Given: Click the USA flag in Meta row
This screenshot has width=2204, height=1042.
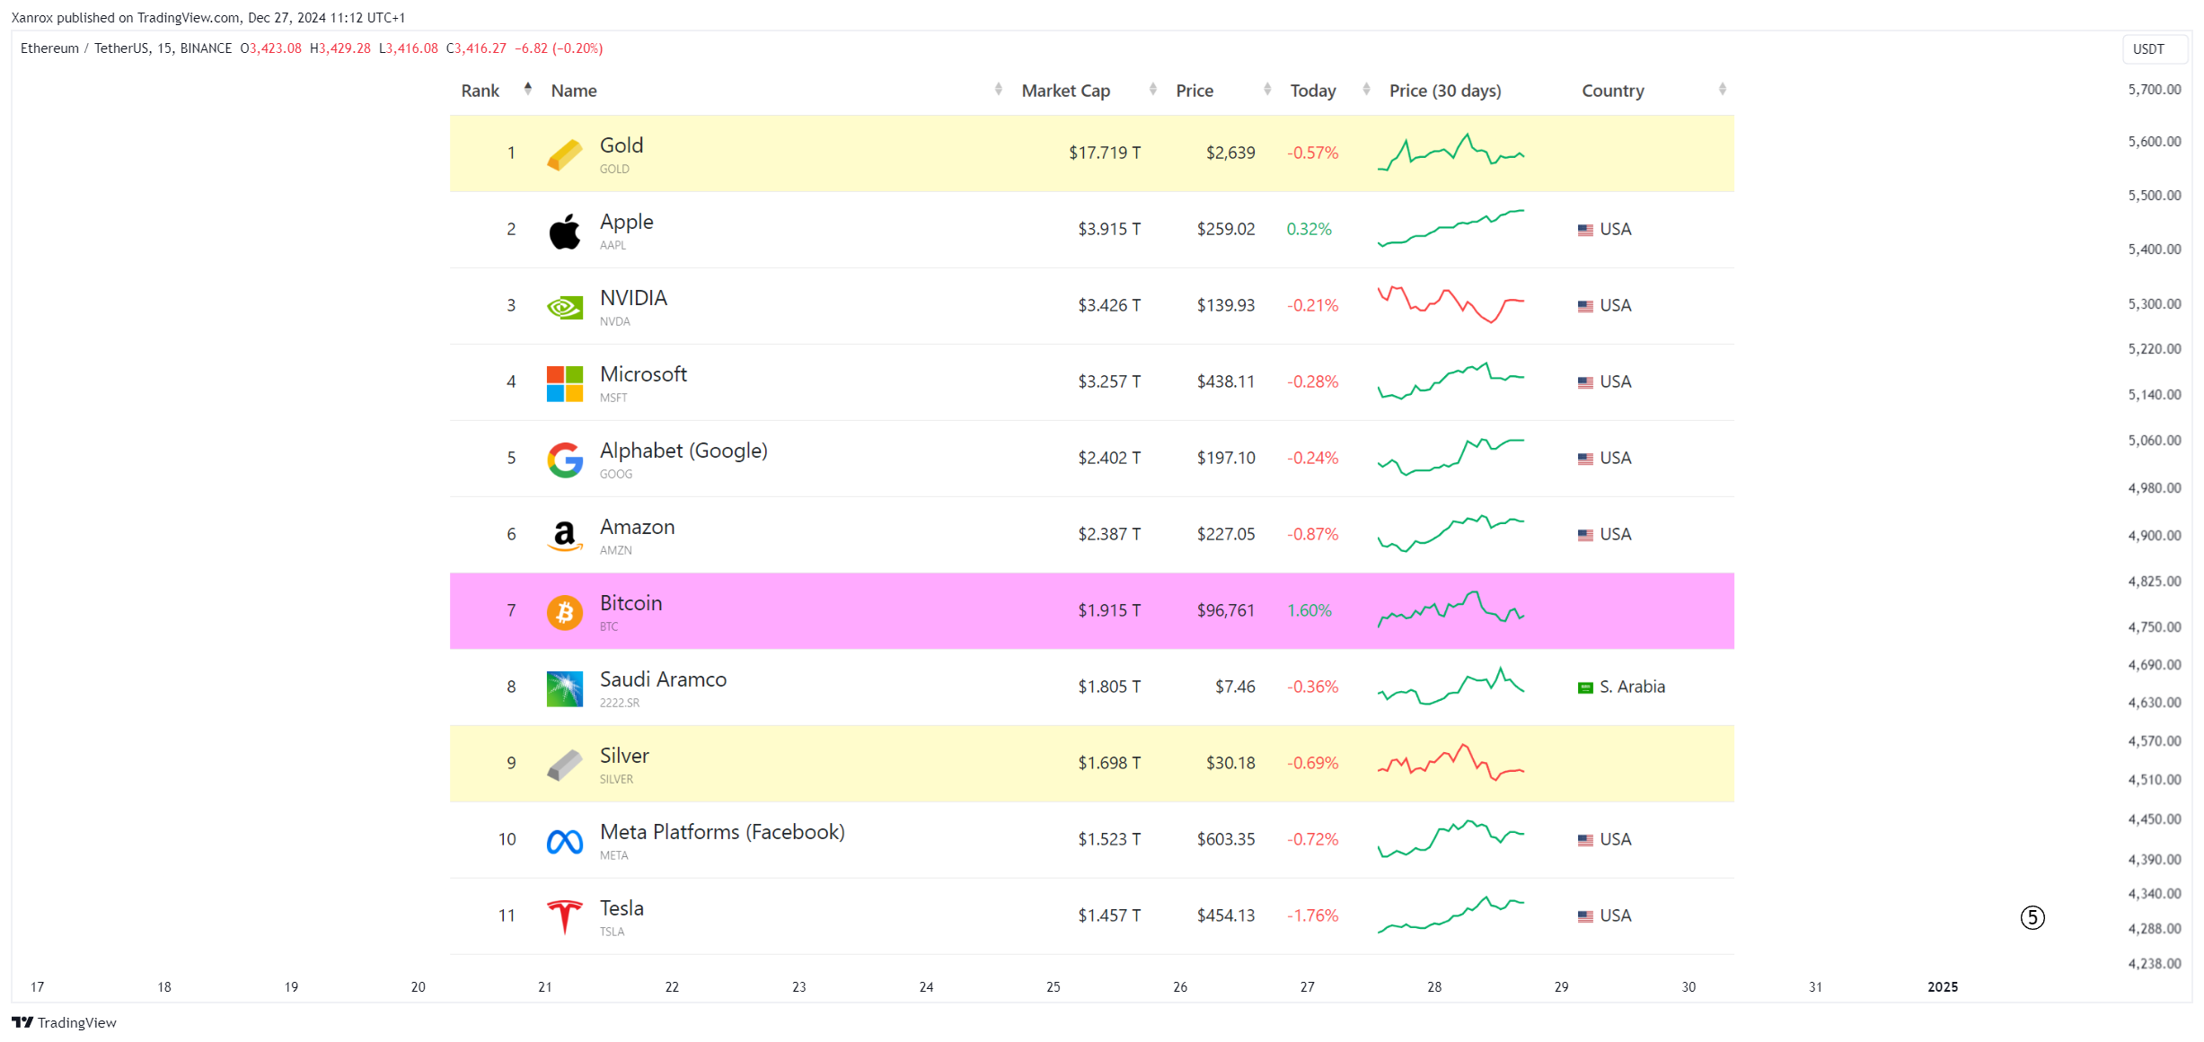Looking at the screenshot, I should (1585, 840).
